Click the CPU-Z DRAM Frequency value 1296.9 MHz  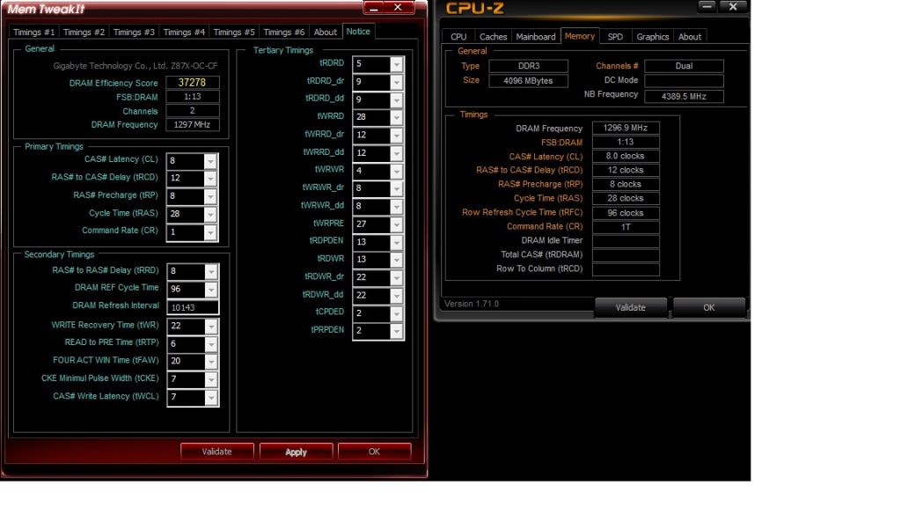626,129
